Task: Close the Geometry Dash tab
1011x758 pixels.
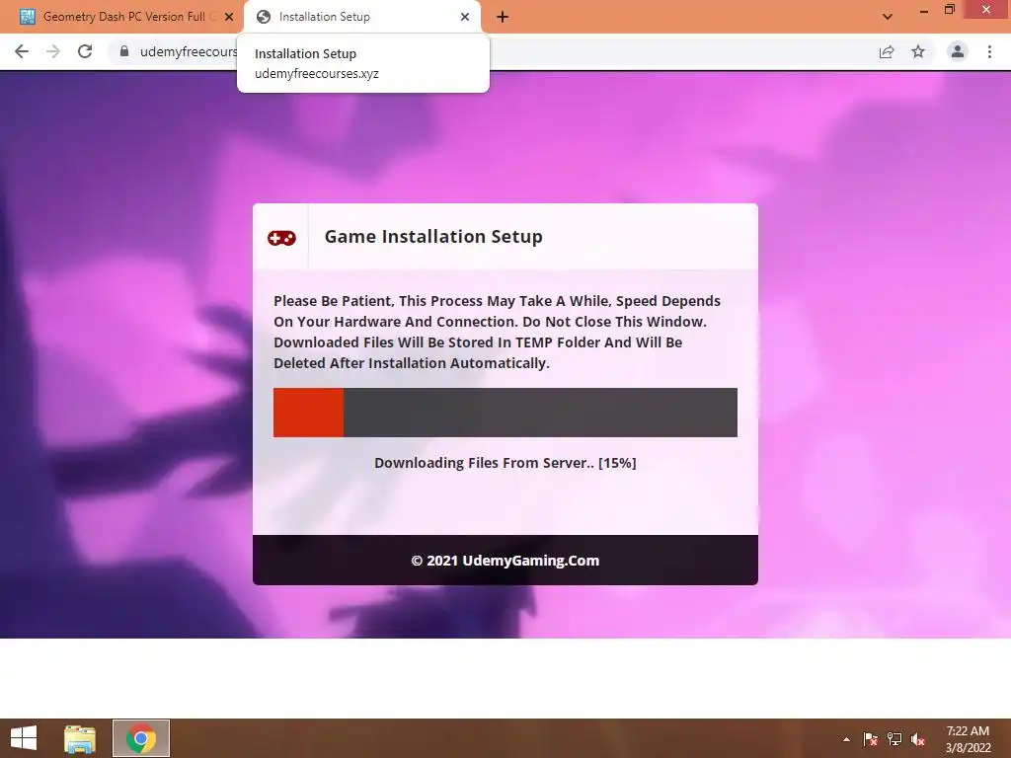Action: (229, 17)
